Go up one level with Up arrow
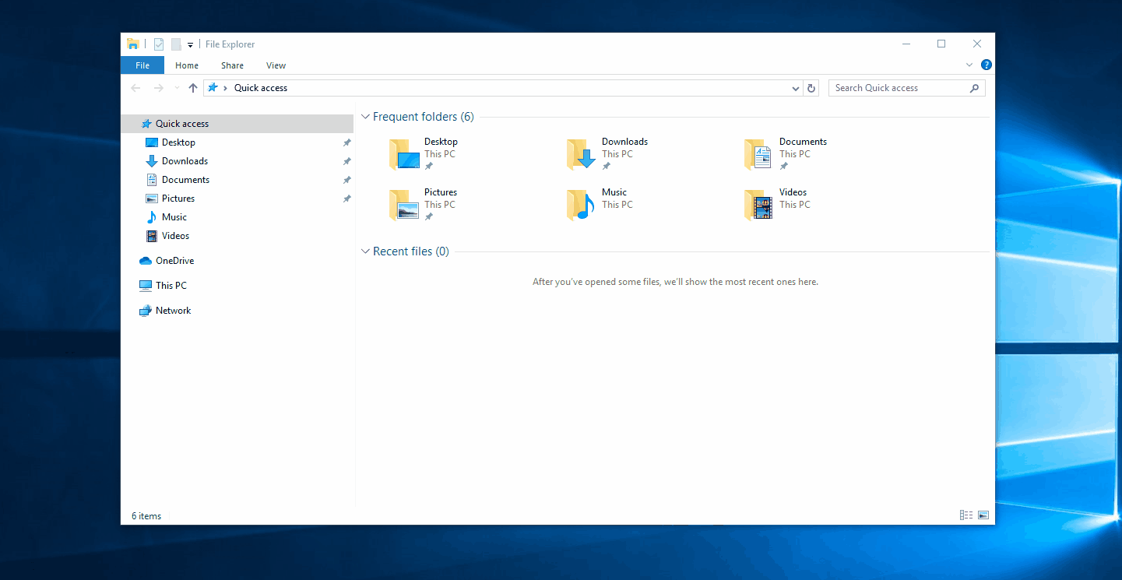This screenshot has width=1122, height=580. pos(193,89)
